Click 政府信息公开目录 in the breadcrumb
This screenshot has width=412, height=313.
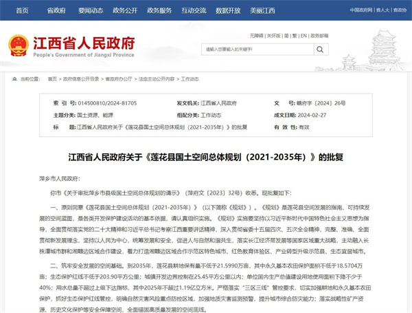81,79
